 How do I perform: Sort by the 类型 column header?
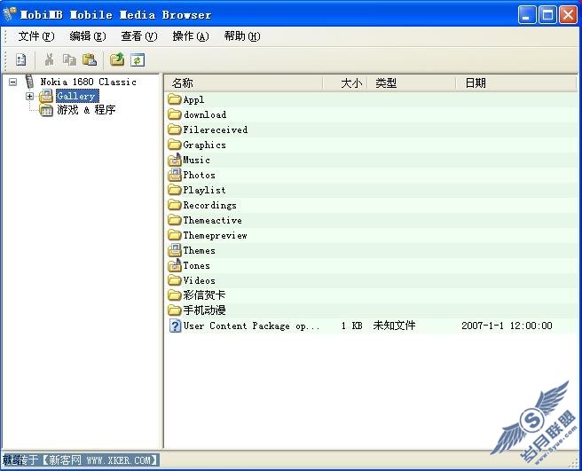[x=412, y=83]
